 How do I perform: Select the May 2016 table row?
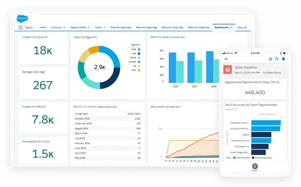[x=107, y=158]
